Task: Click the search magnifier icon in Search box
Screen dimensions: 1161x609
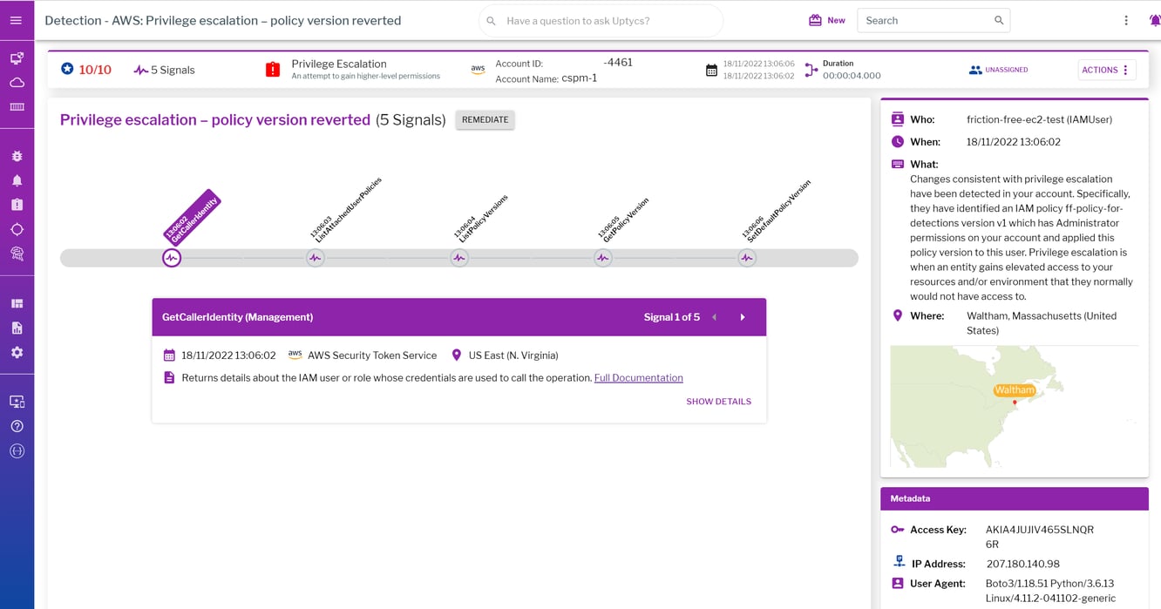Action: (999, 20)
